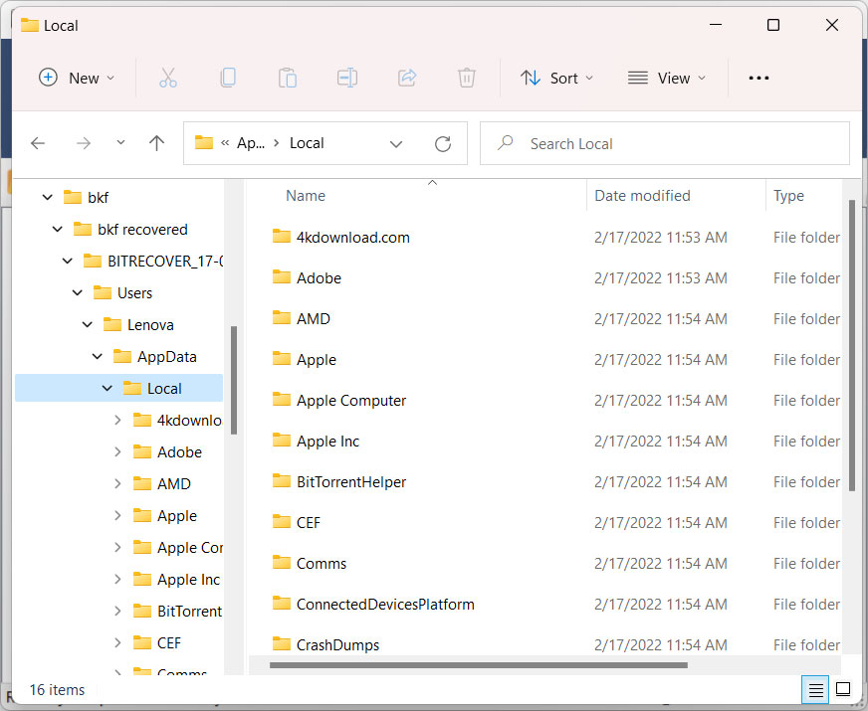The height and width of the screenshot is (711, 868).
Task: Click the Local breadcrumb segment
Action: point(307,143)
